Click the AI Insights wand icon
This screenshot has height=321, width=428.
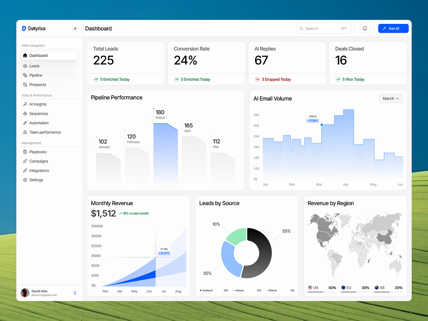(x=25, y=104)
